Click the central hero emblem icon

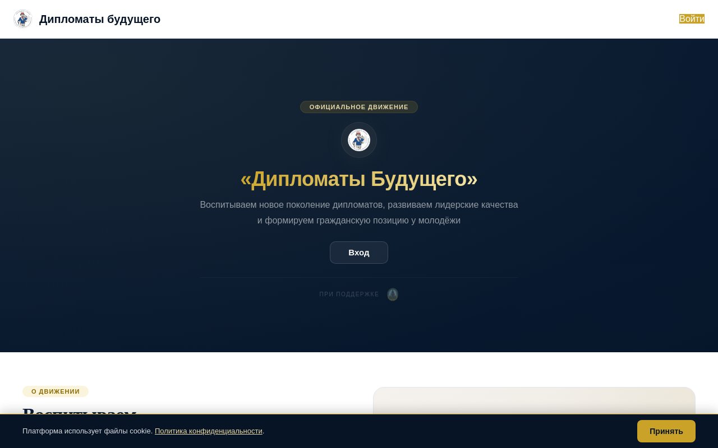(359, 140)
